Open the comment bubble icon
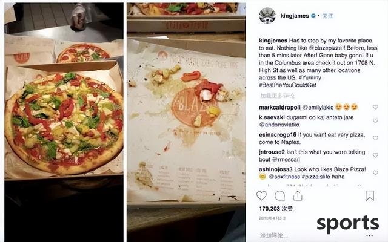This screenshot has width=388, height=242. click(x=279, y=196)
